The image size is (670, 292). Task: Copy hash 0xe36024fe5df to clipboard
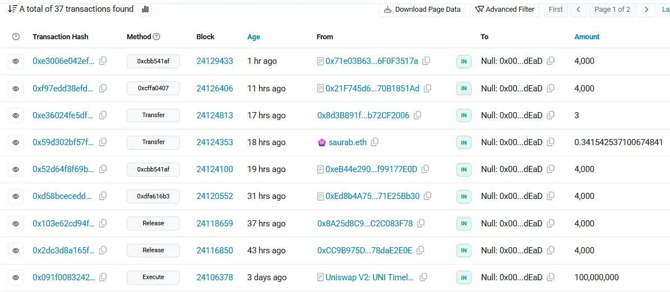point(103,115)
